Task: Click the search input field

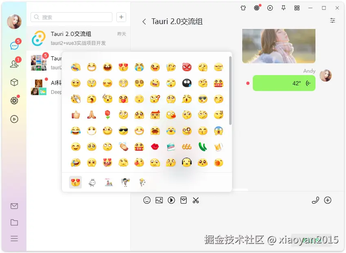Action: coord(72,17)
